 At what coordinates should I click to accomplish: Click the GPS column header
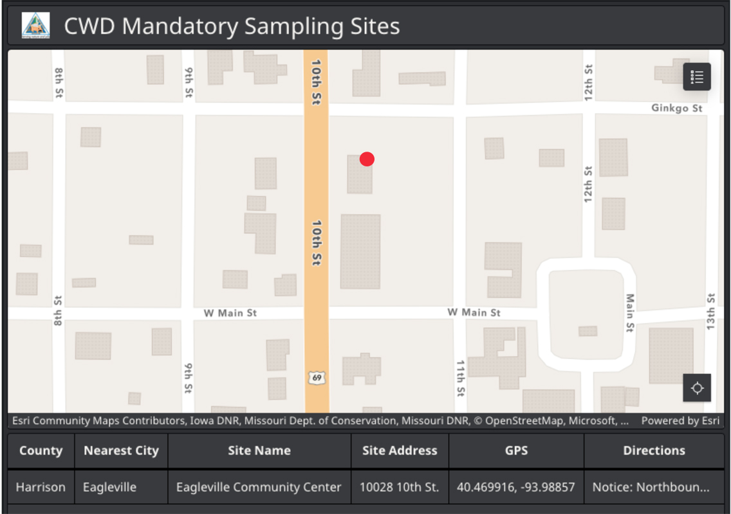coord(516,450)
